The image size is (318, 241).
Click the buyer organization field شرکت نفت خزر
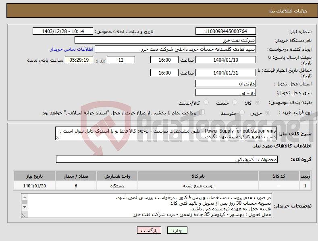[165, 40]
